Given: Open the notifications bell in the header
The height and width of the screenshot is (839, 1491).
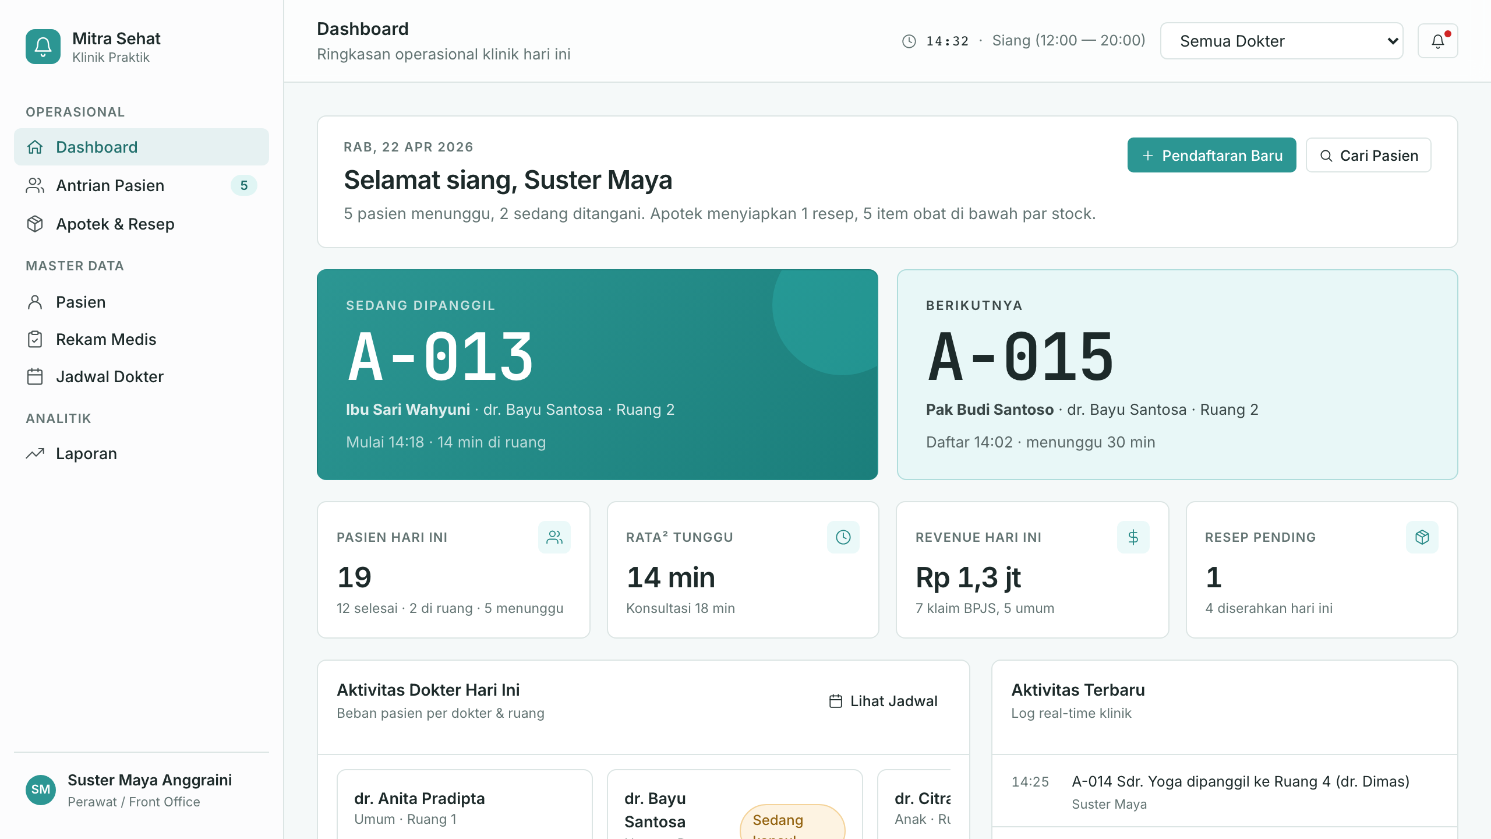Looking at the screenshot, I should [x=1437, y=41].
